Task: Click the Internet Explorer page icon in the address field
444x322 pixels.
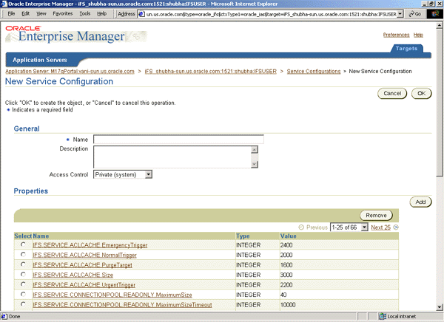Action: point(141,14)
